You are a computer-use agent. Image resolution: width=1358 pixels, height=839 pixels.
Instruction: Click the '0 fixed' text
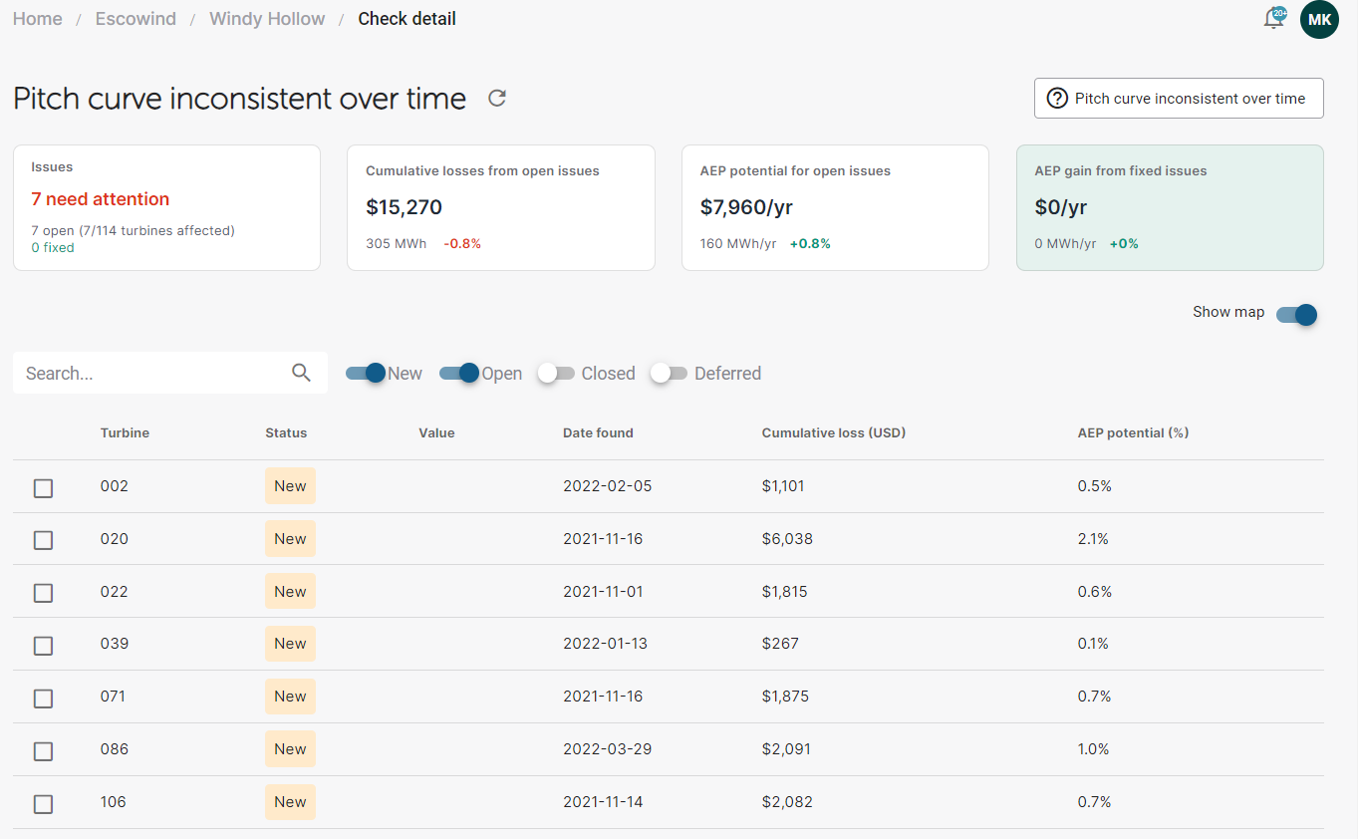point(53,247)
